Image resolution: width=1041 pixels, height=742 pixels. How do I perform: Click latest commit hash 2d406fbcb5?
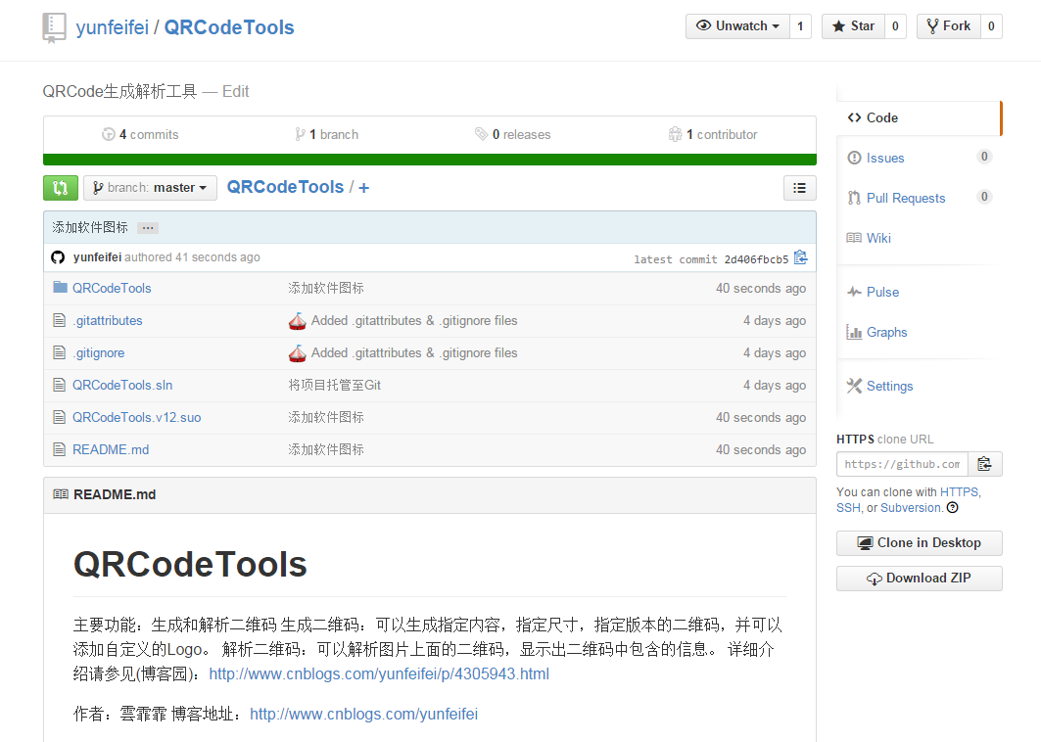click(756, 259)
